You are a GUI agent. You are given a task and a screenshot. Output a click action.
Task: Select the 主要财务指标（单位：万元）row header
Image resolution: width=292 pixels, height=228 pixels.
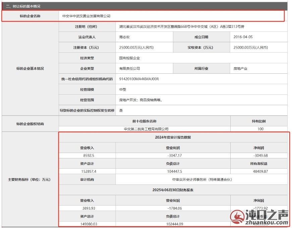pos(29,180)
